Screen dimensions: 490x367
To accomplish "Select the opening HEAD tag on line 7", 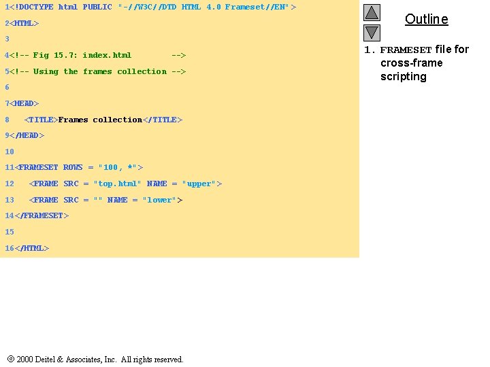I will click(24, 103).
